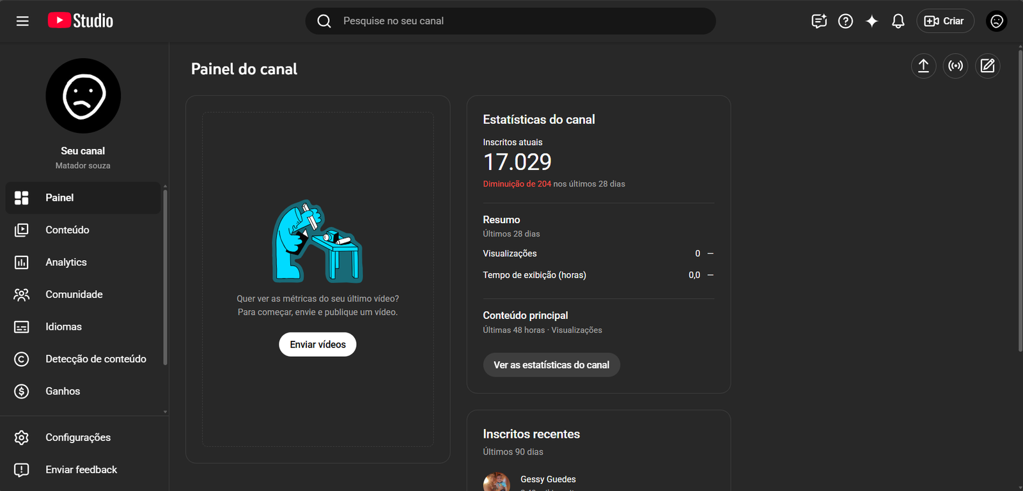The width and height of the screenshot is (1023, 491).
Task: Click the YouTube Studio logo
Action: point(81,21)
